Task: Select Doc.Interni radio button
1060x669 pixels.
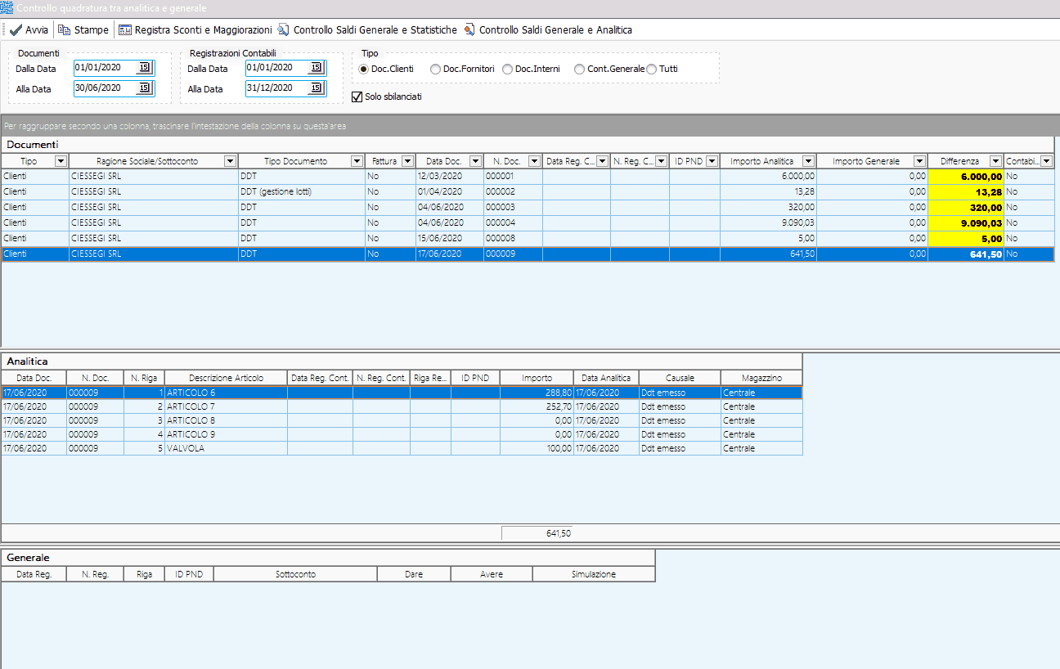Action: [507, 70]
